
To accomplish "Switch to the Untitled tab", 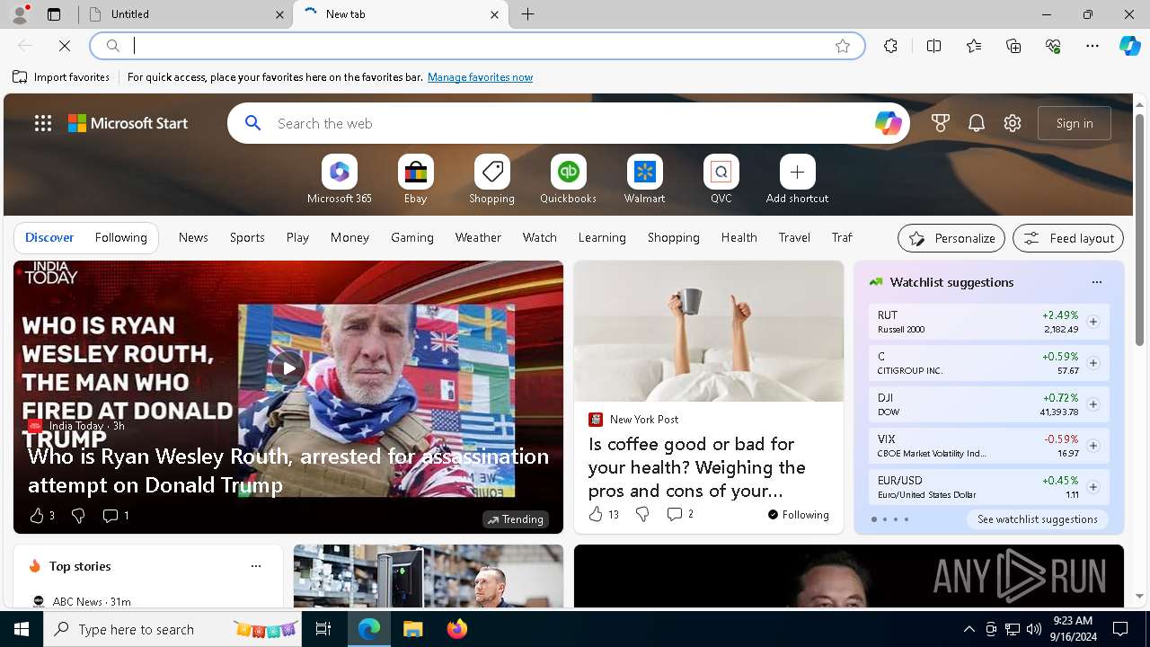I will click(x=185, y=14).
